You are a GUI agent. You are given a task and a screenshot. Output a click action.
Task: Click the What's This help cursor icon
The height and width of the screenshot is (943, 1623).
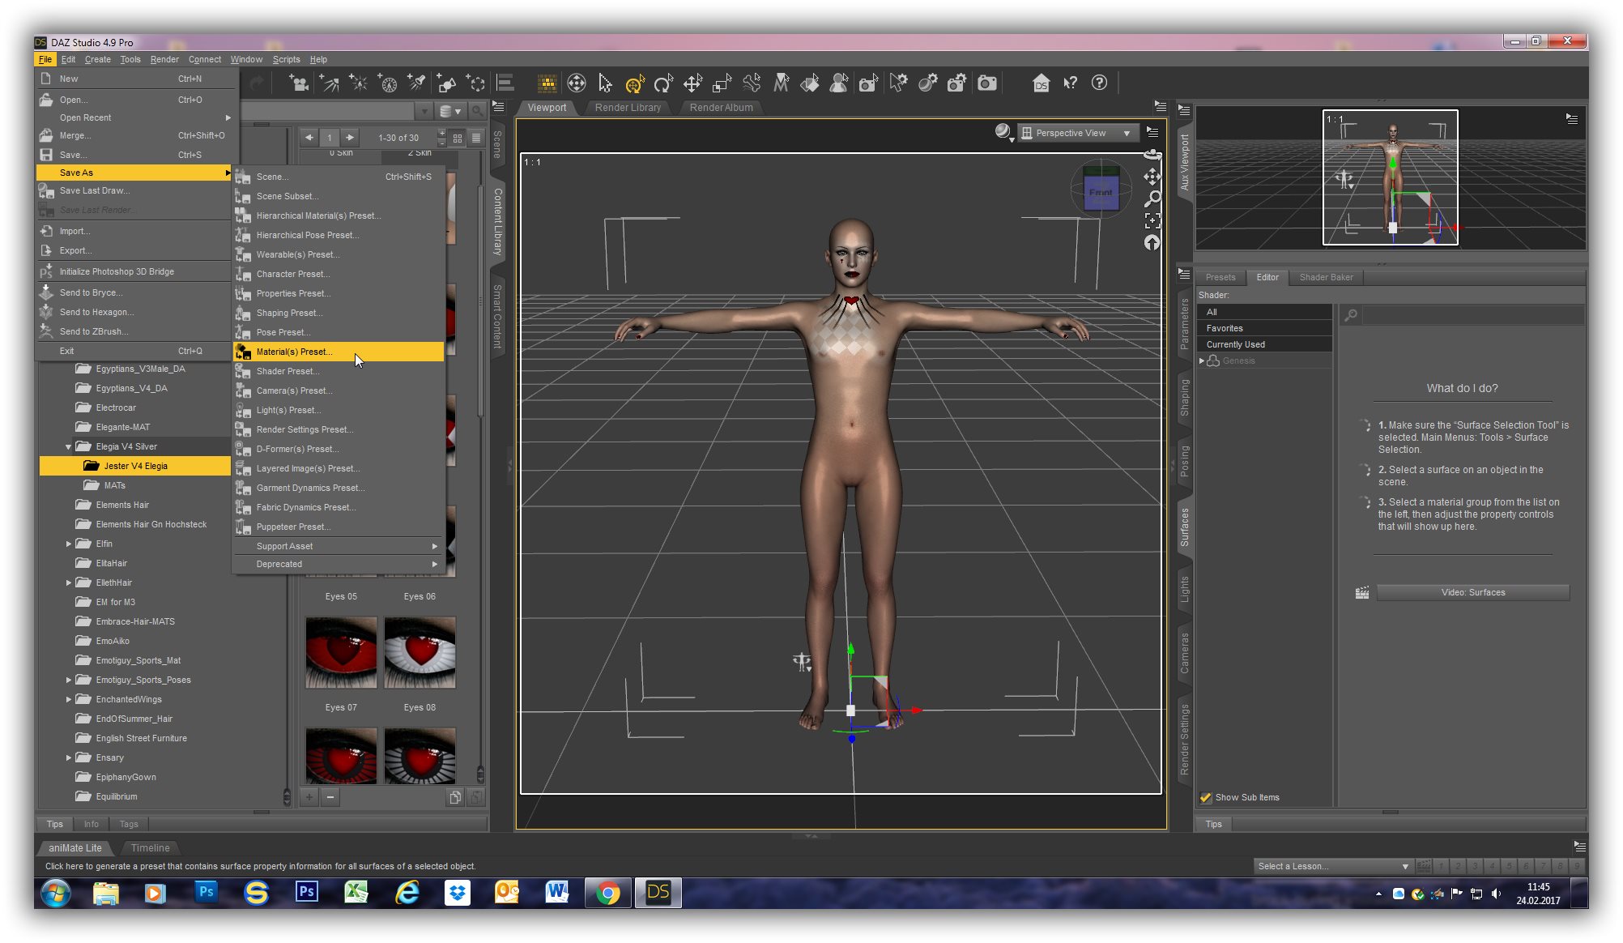point(1071,83)
